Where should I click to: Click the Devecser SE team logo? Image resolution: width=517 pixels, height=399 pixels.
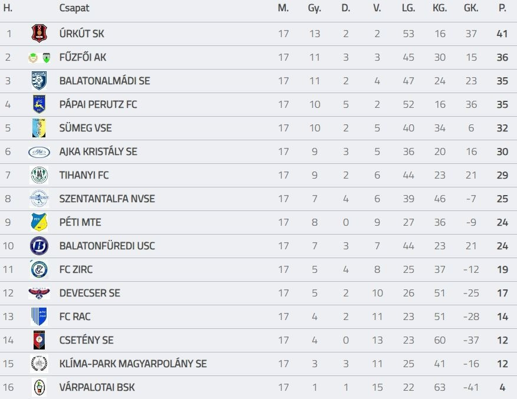coord(39,293)
